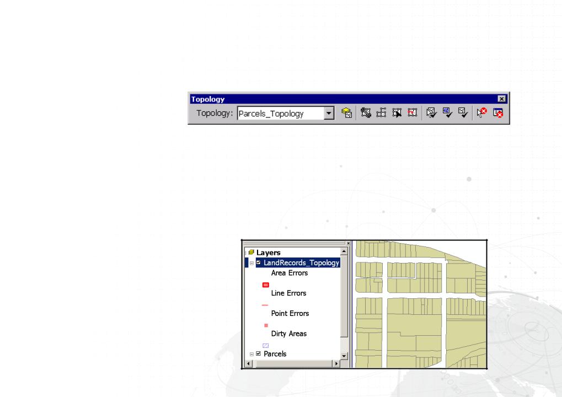This screenshot has height=397, width=562.
Task: Select the Parcels layer name
Action: [275, 353]
